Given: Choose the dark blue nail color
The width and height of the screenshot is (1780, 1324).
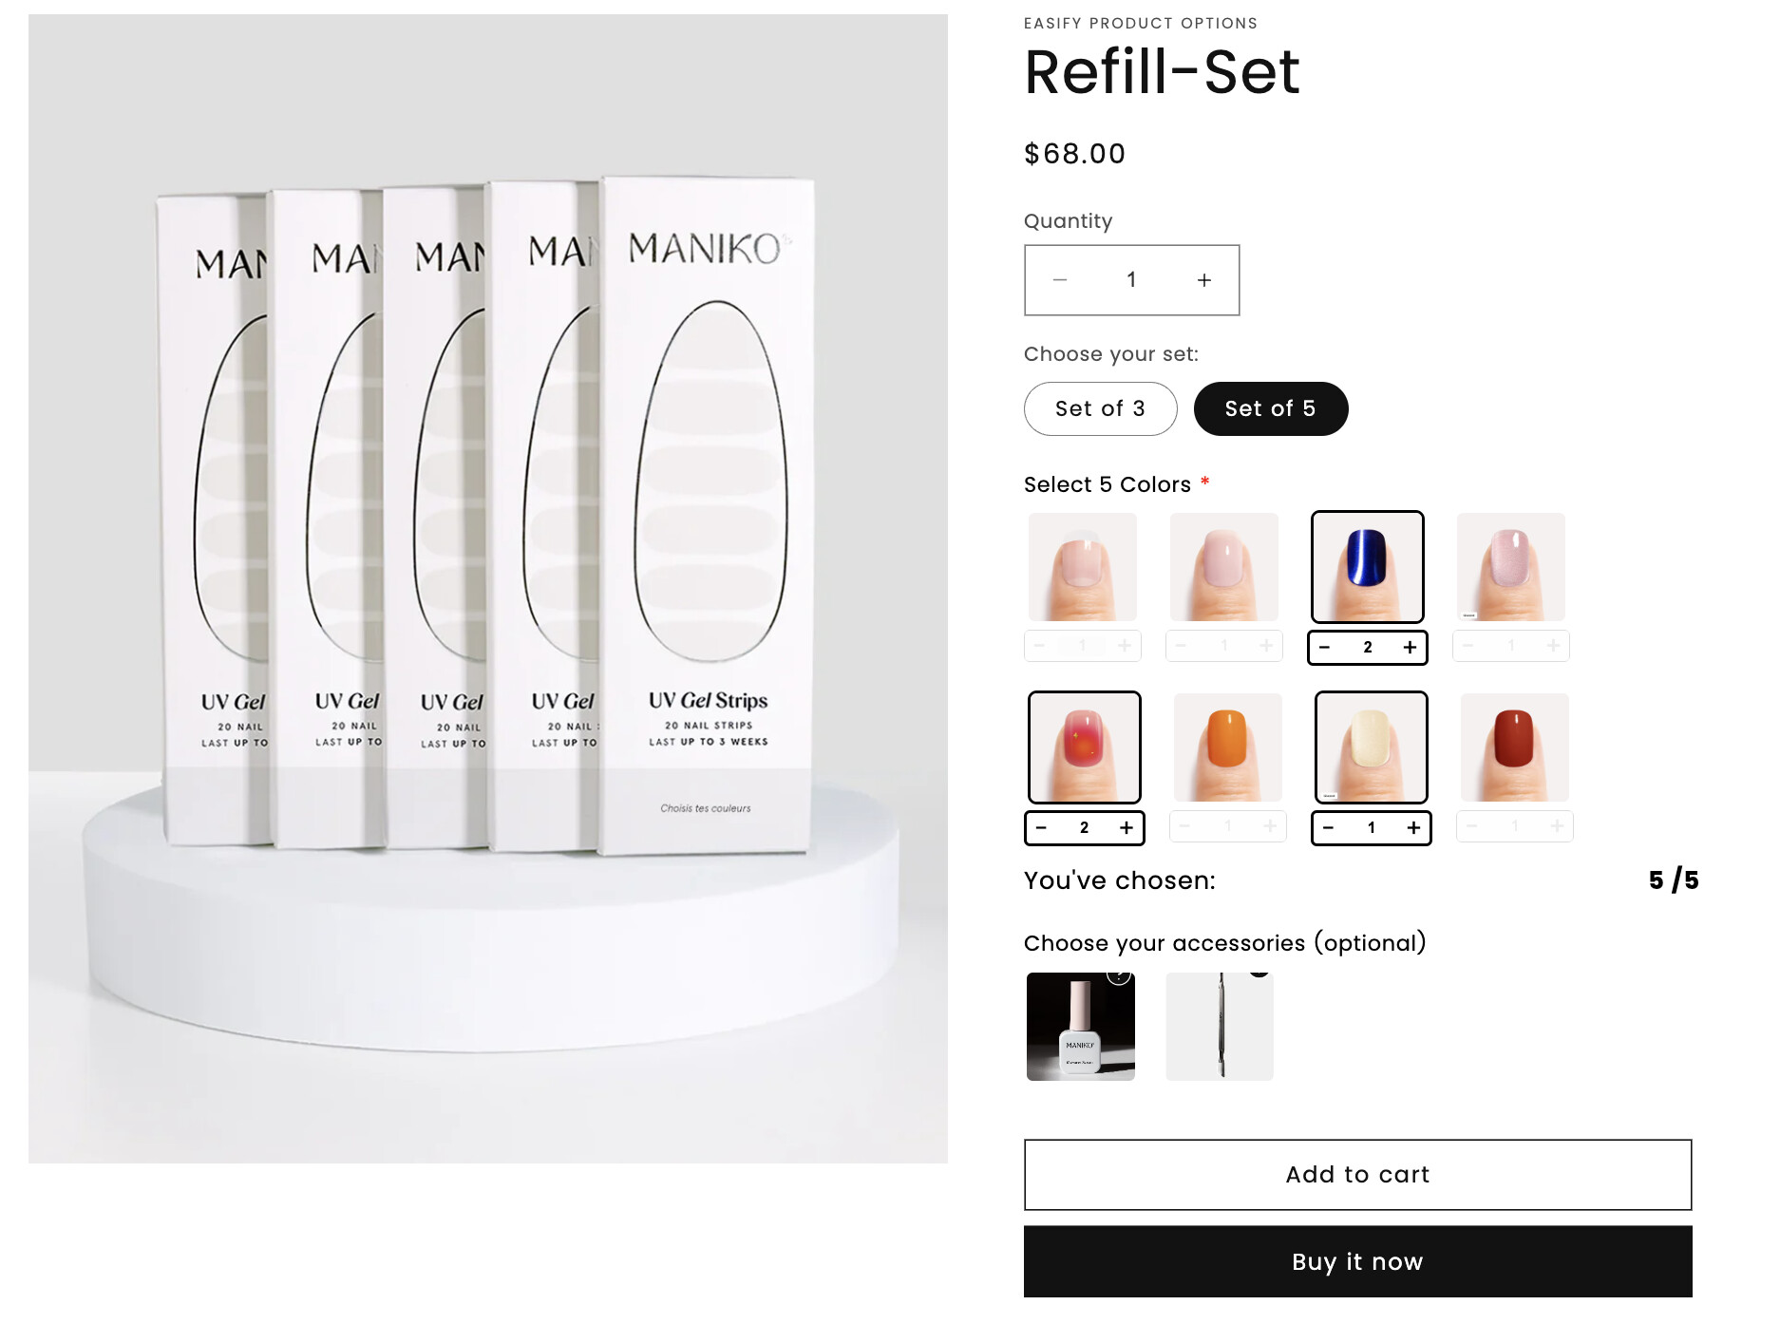Looking at the screenshot, I should (1367, 567).
